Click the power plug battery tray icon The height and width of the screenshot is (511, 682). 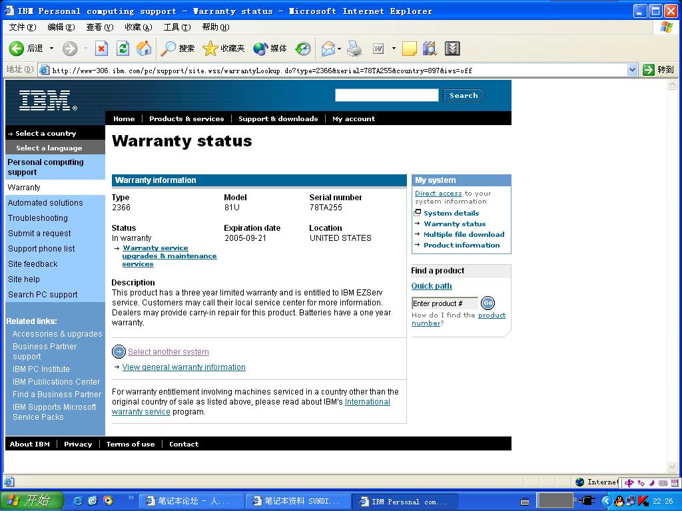click(x=587, y=500)
